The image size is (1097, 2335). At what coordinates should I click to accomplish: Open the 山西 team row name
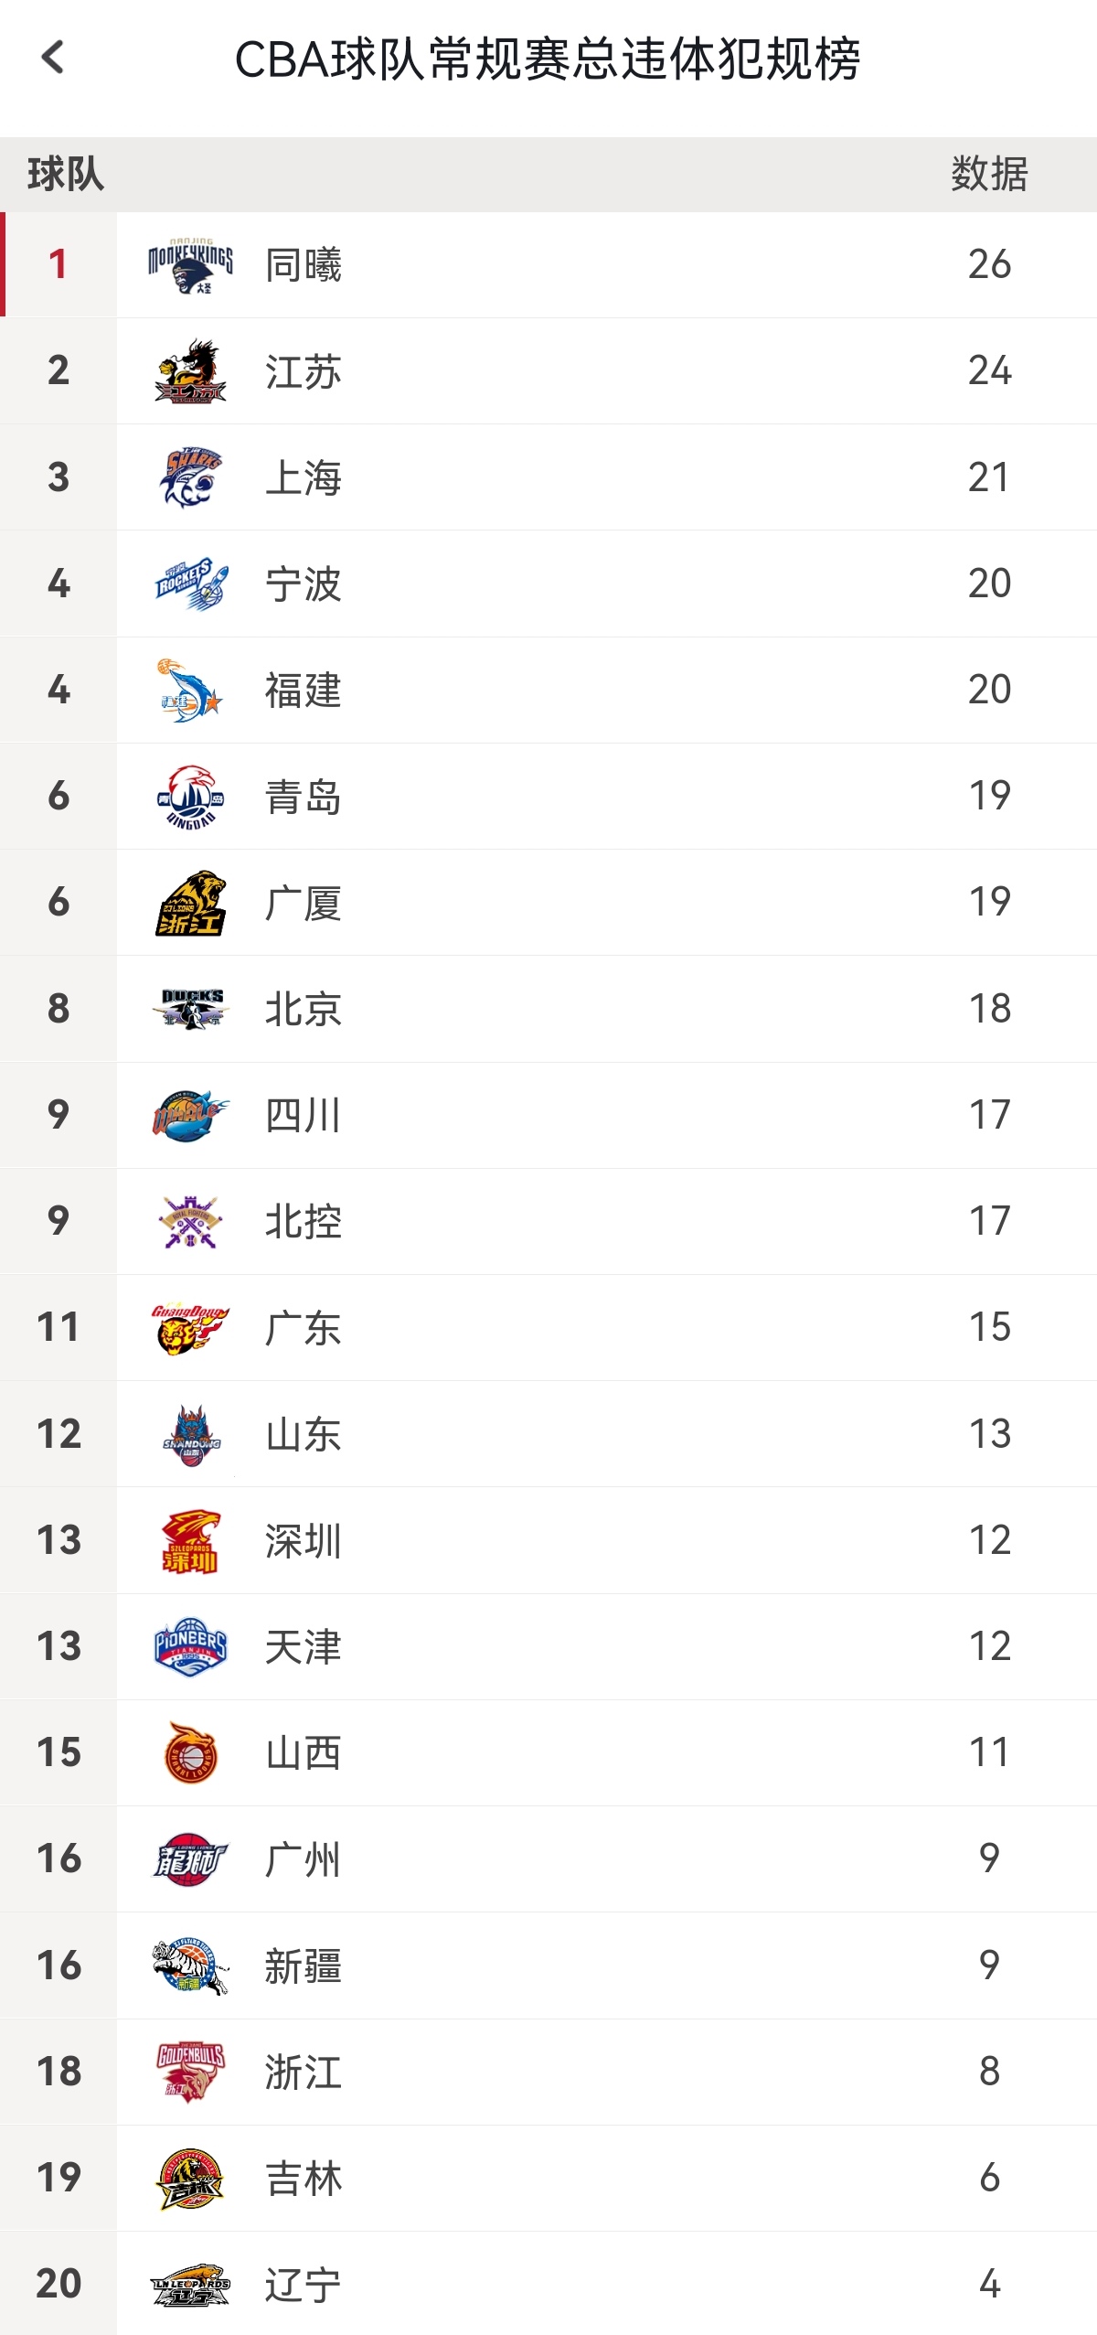304,1753
